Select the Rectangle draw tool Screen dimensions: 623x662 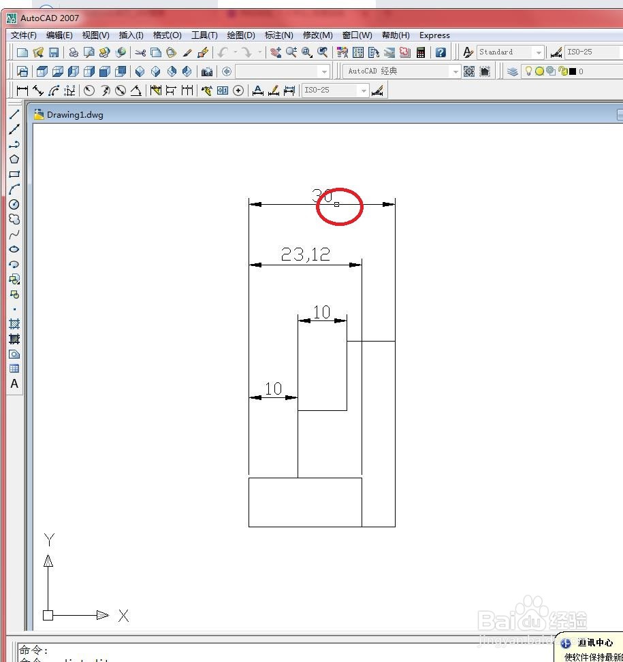point(14,174)
